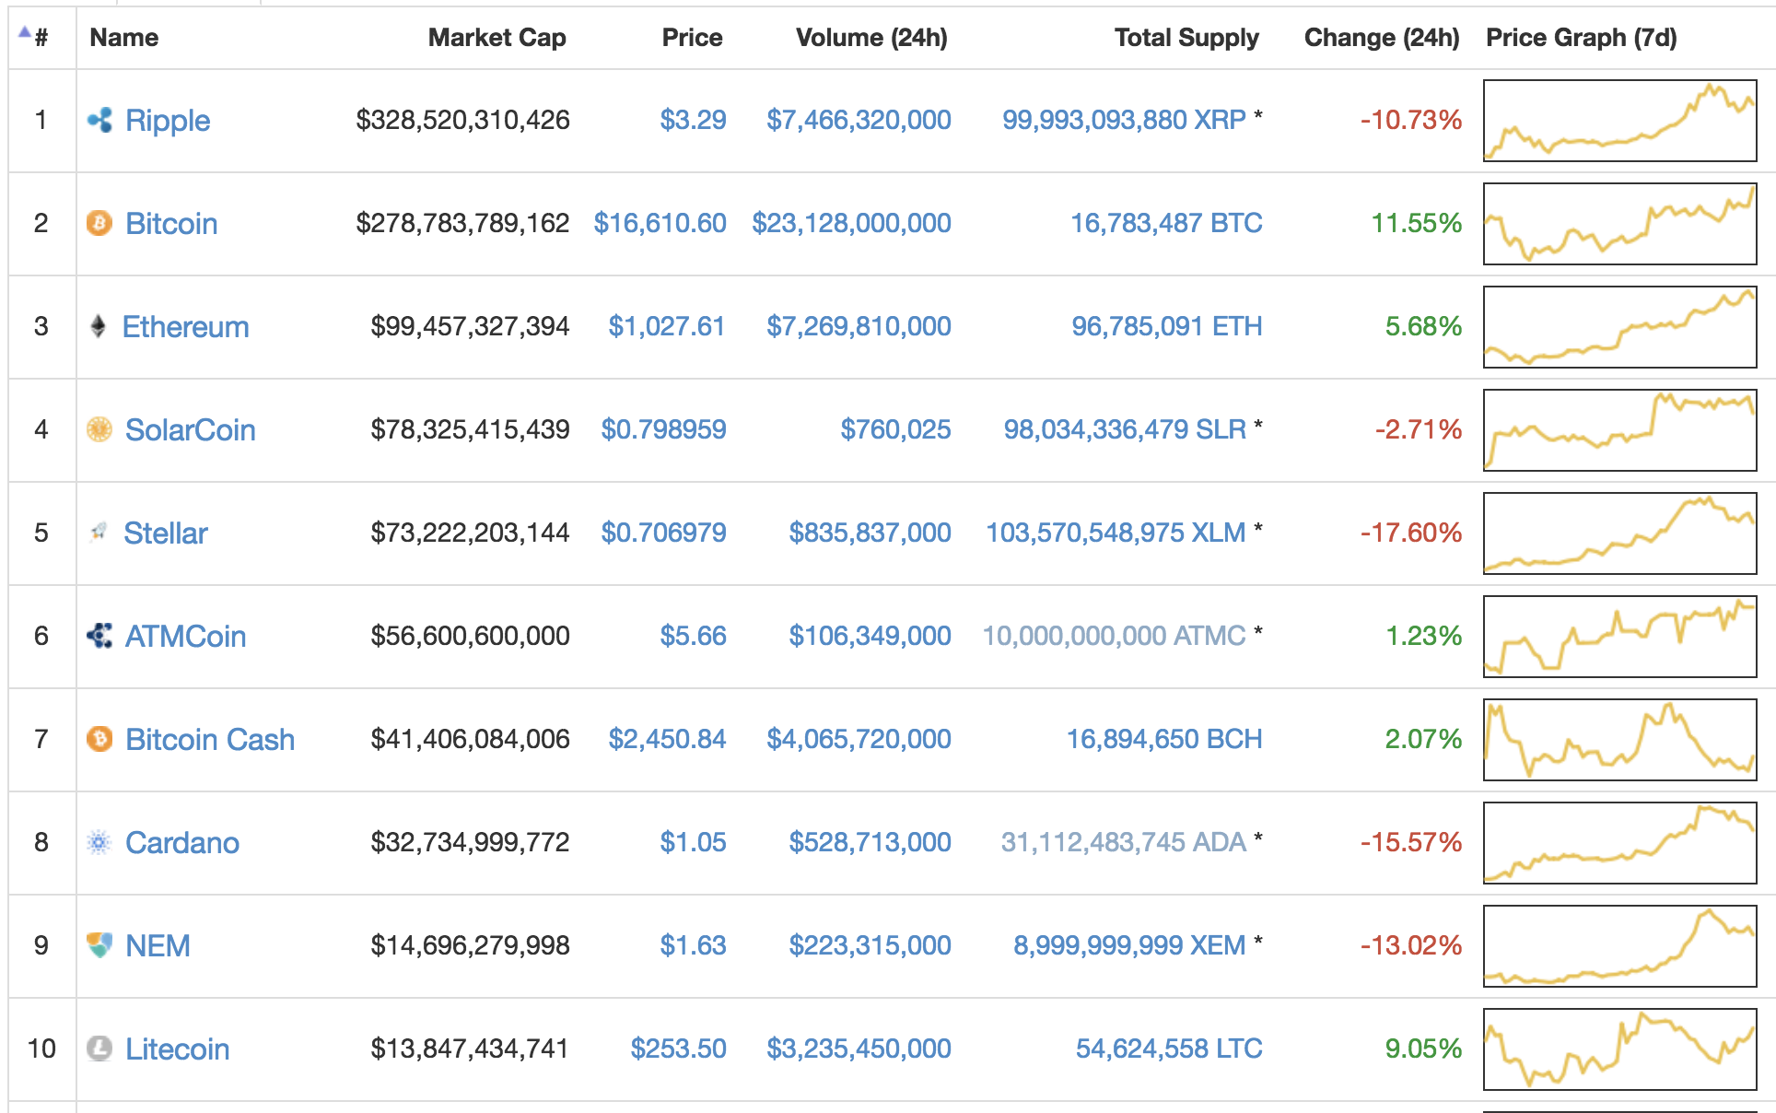The height and width of the screenshot is (1113, 1776).
Task: Sort by Total Supply header
Action: (x=1186, y=38)
